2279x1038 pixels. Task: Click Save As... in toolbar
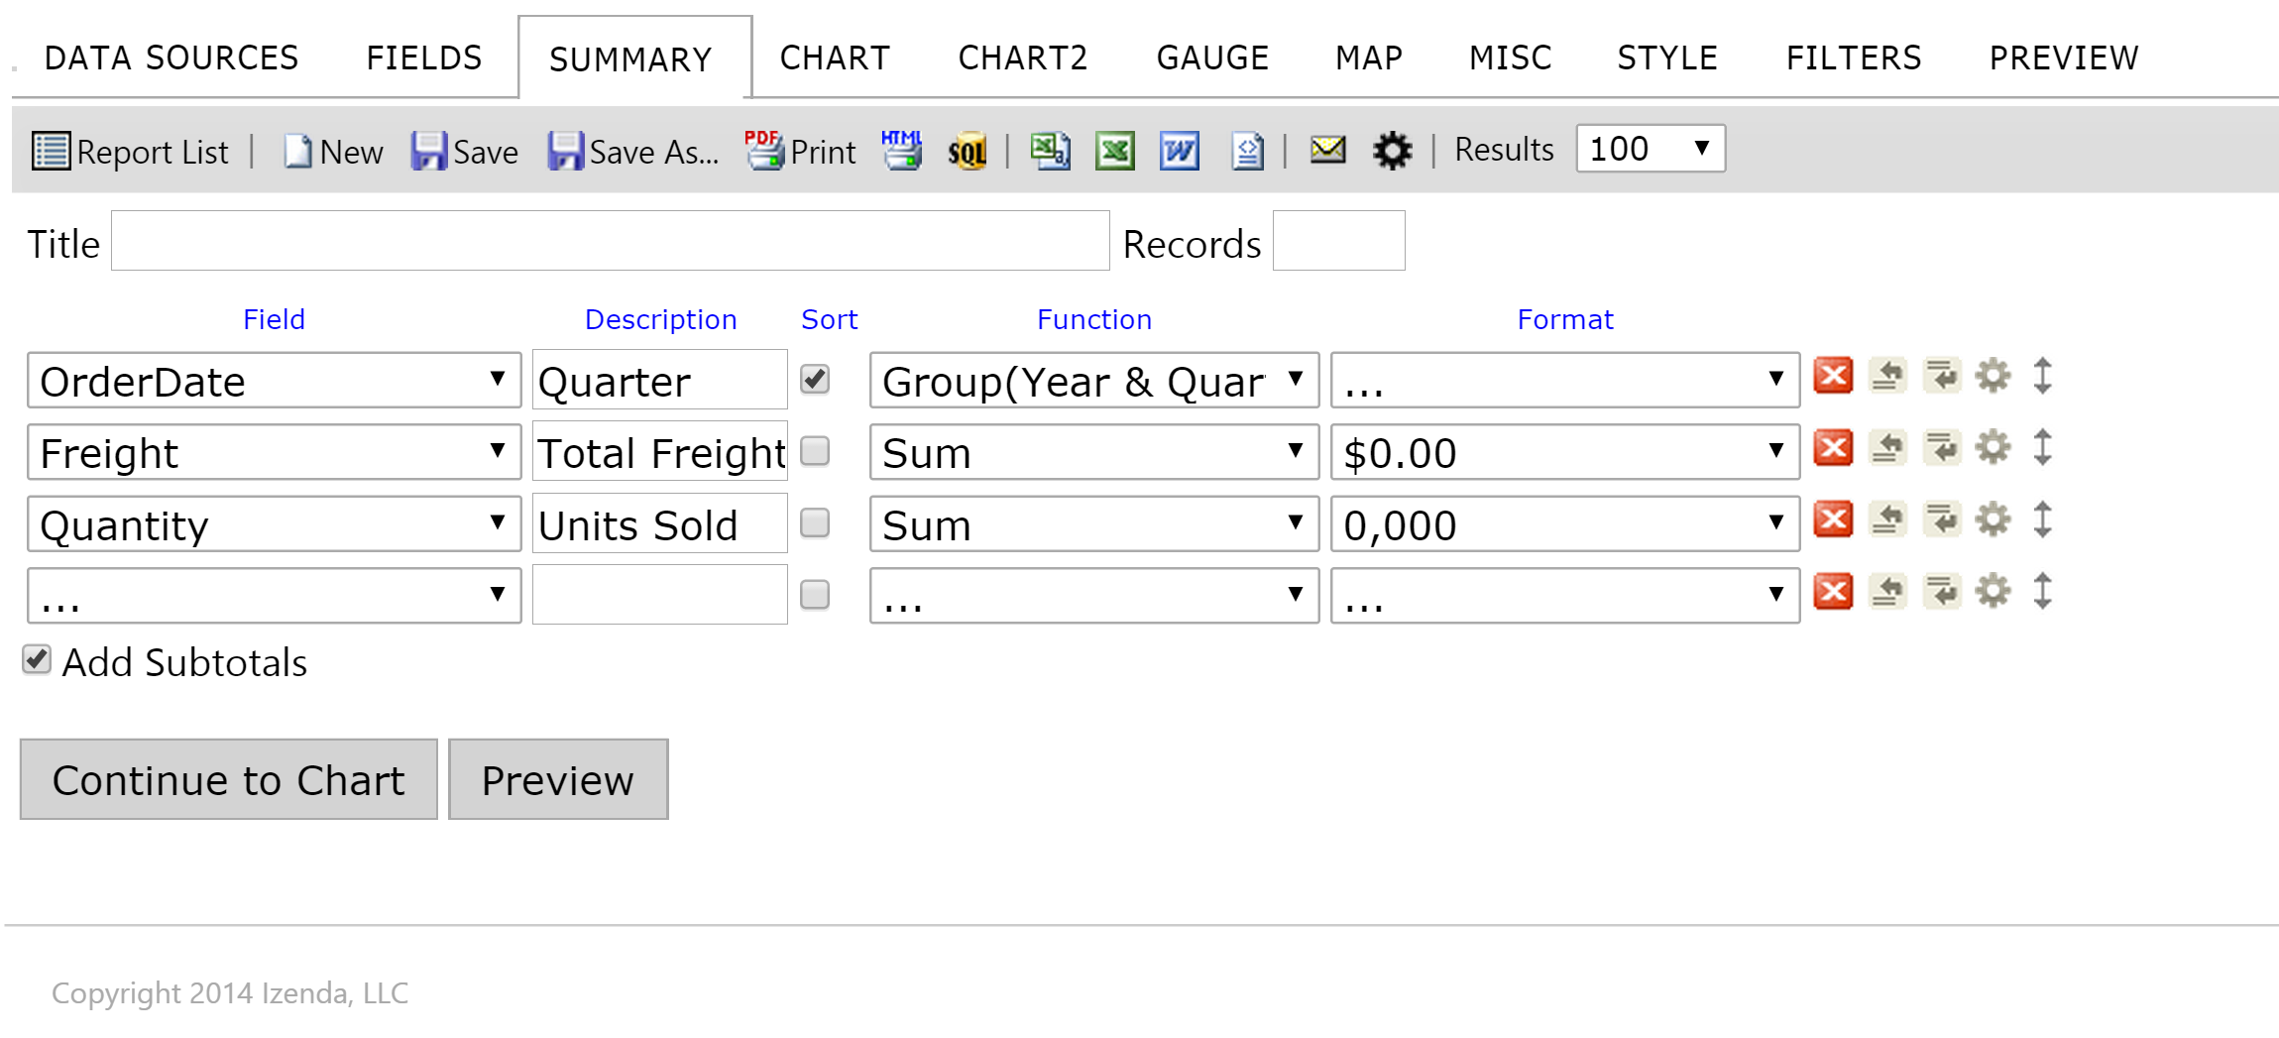[633, 151]
